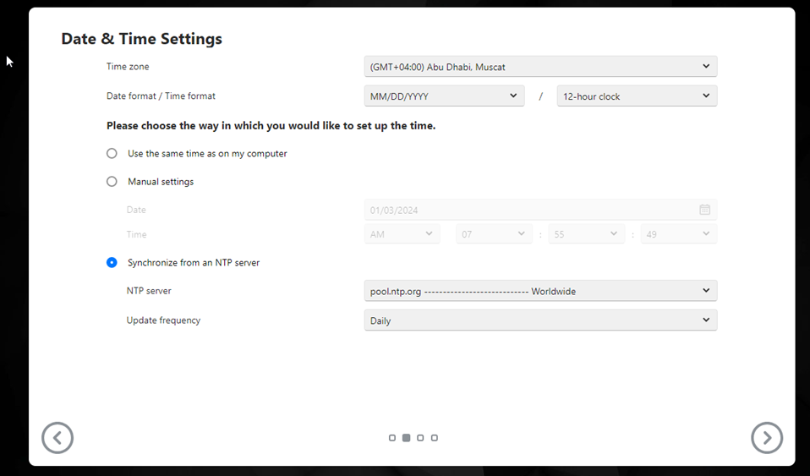Click the current second page indicator dot

click(406, 438)
